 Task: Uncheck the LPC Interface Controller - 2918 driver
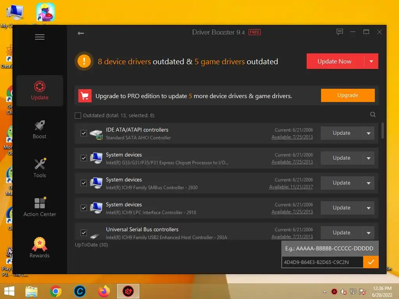pos(83,208)
